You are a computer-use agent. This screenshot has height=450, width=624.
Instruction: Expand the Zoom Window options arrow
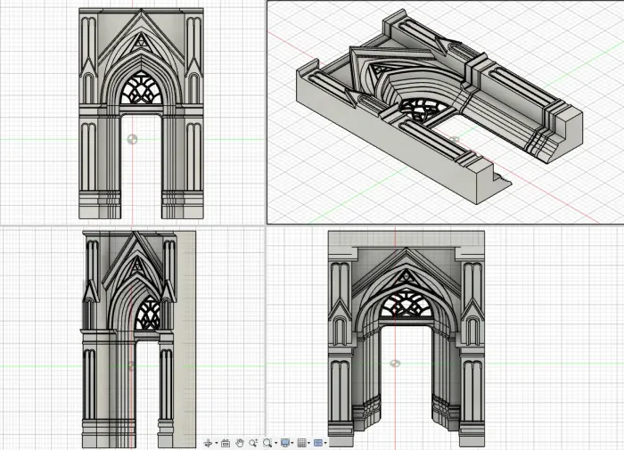tap(275, 443)
